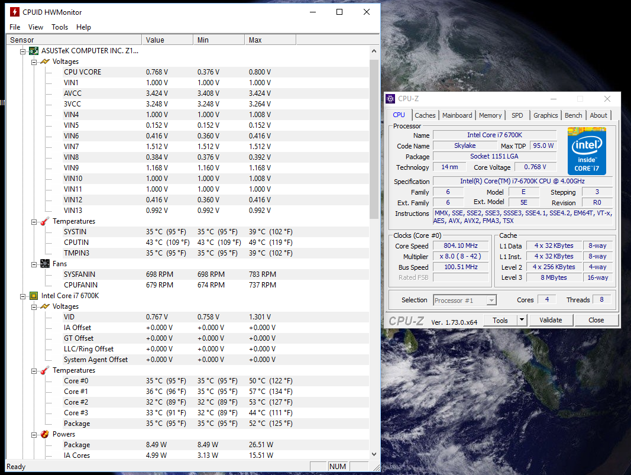Open the Tools menu in HWMonitor
This screenshot has height=475, width=631.
(x=60, y=27)
